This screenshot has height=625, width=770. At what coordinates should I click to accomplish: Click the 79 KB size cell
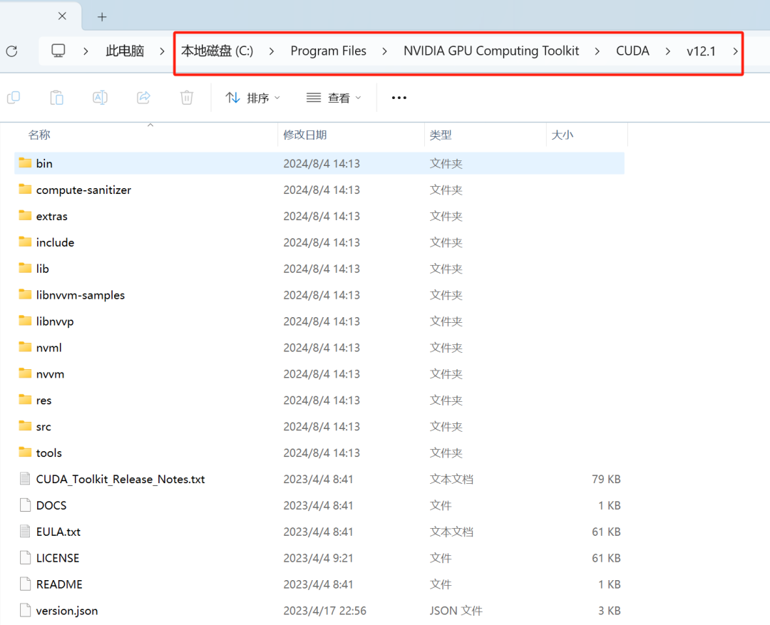(606, 479)
